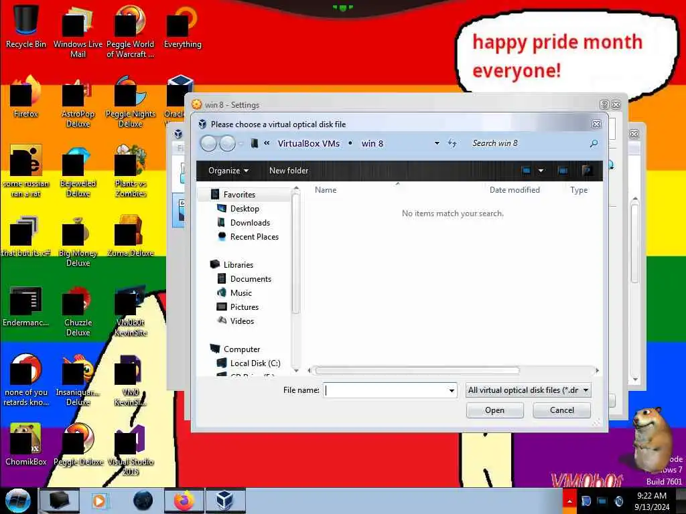Open recent locations arrow near Back/Forward
The width and height of the screenshot is (686, 514).
tap(241, 143)
